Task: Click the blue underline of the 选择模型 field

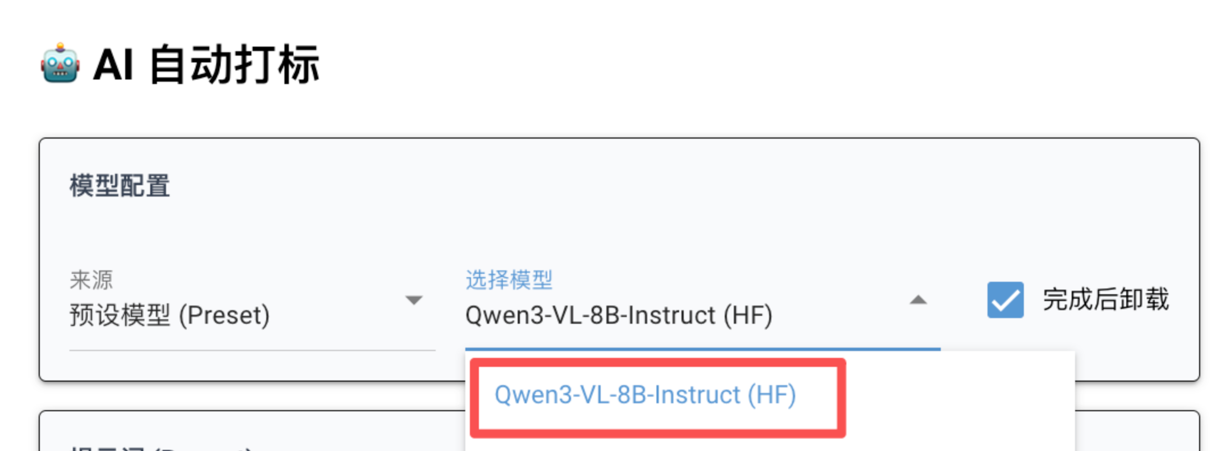Action: [x=702, y=348]
